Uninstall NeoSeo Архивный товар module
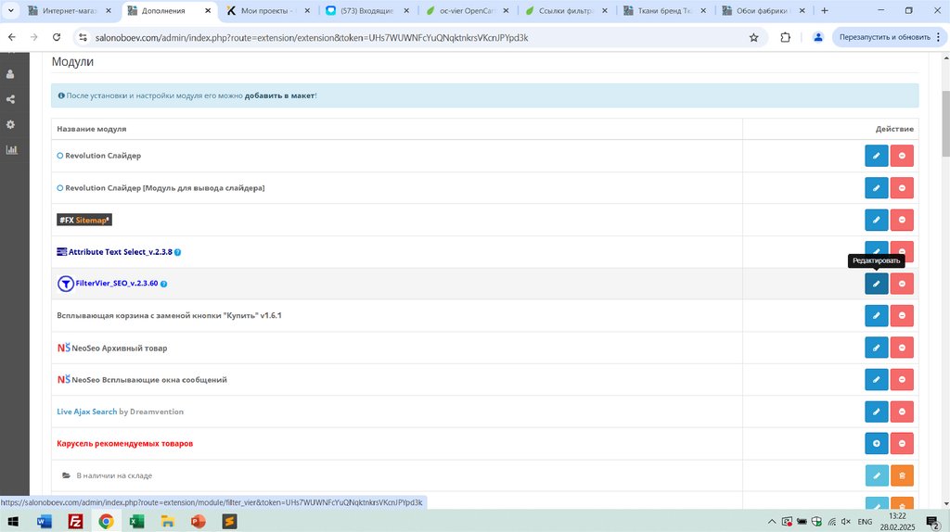Screen dimensions: 950x532 pos(902,348)
